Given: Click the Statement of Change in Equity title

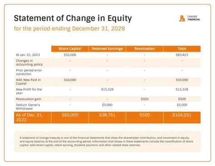Looking at the screenshot, I should (x=73, y=18).
